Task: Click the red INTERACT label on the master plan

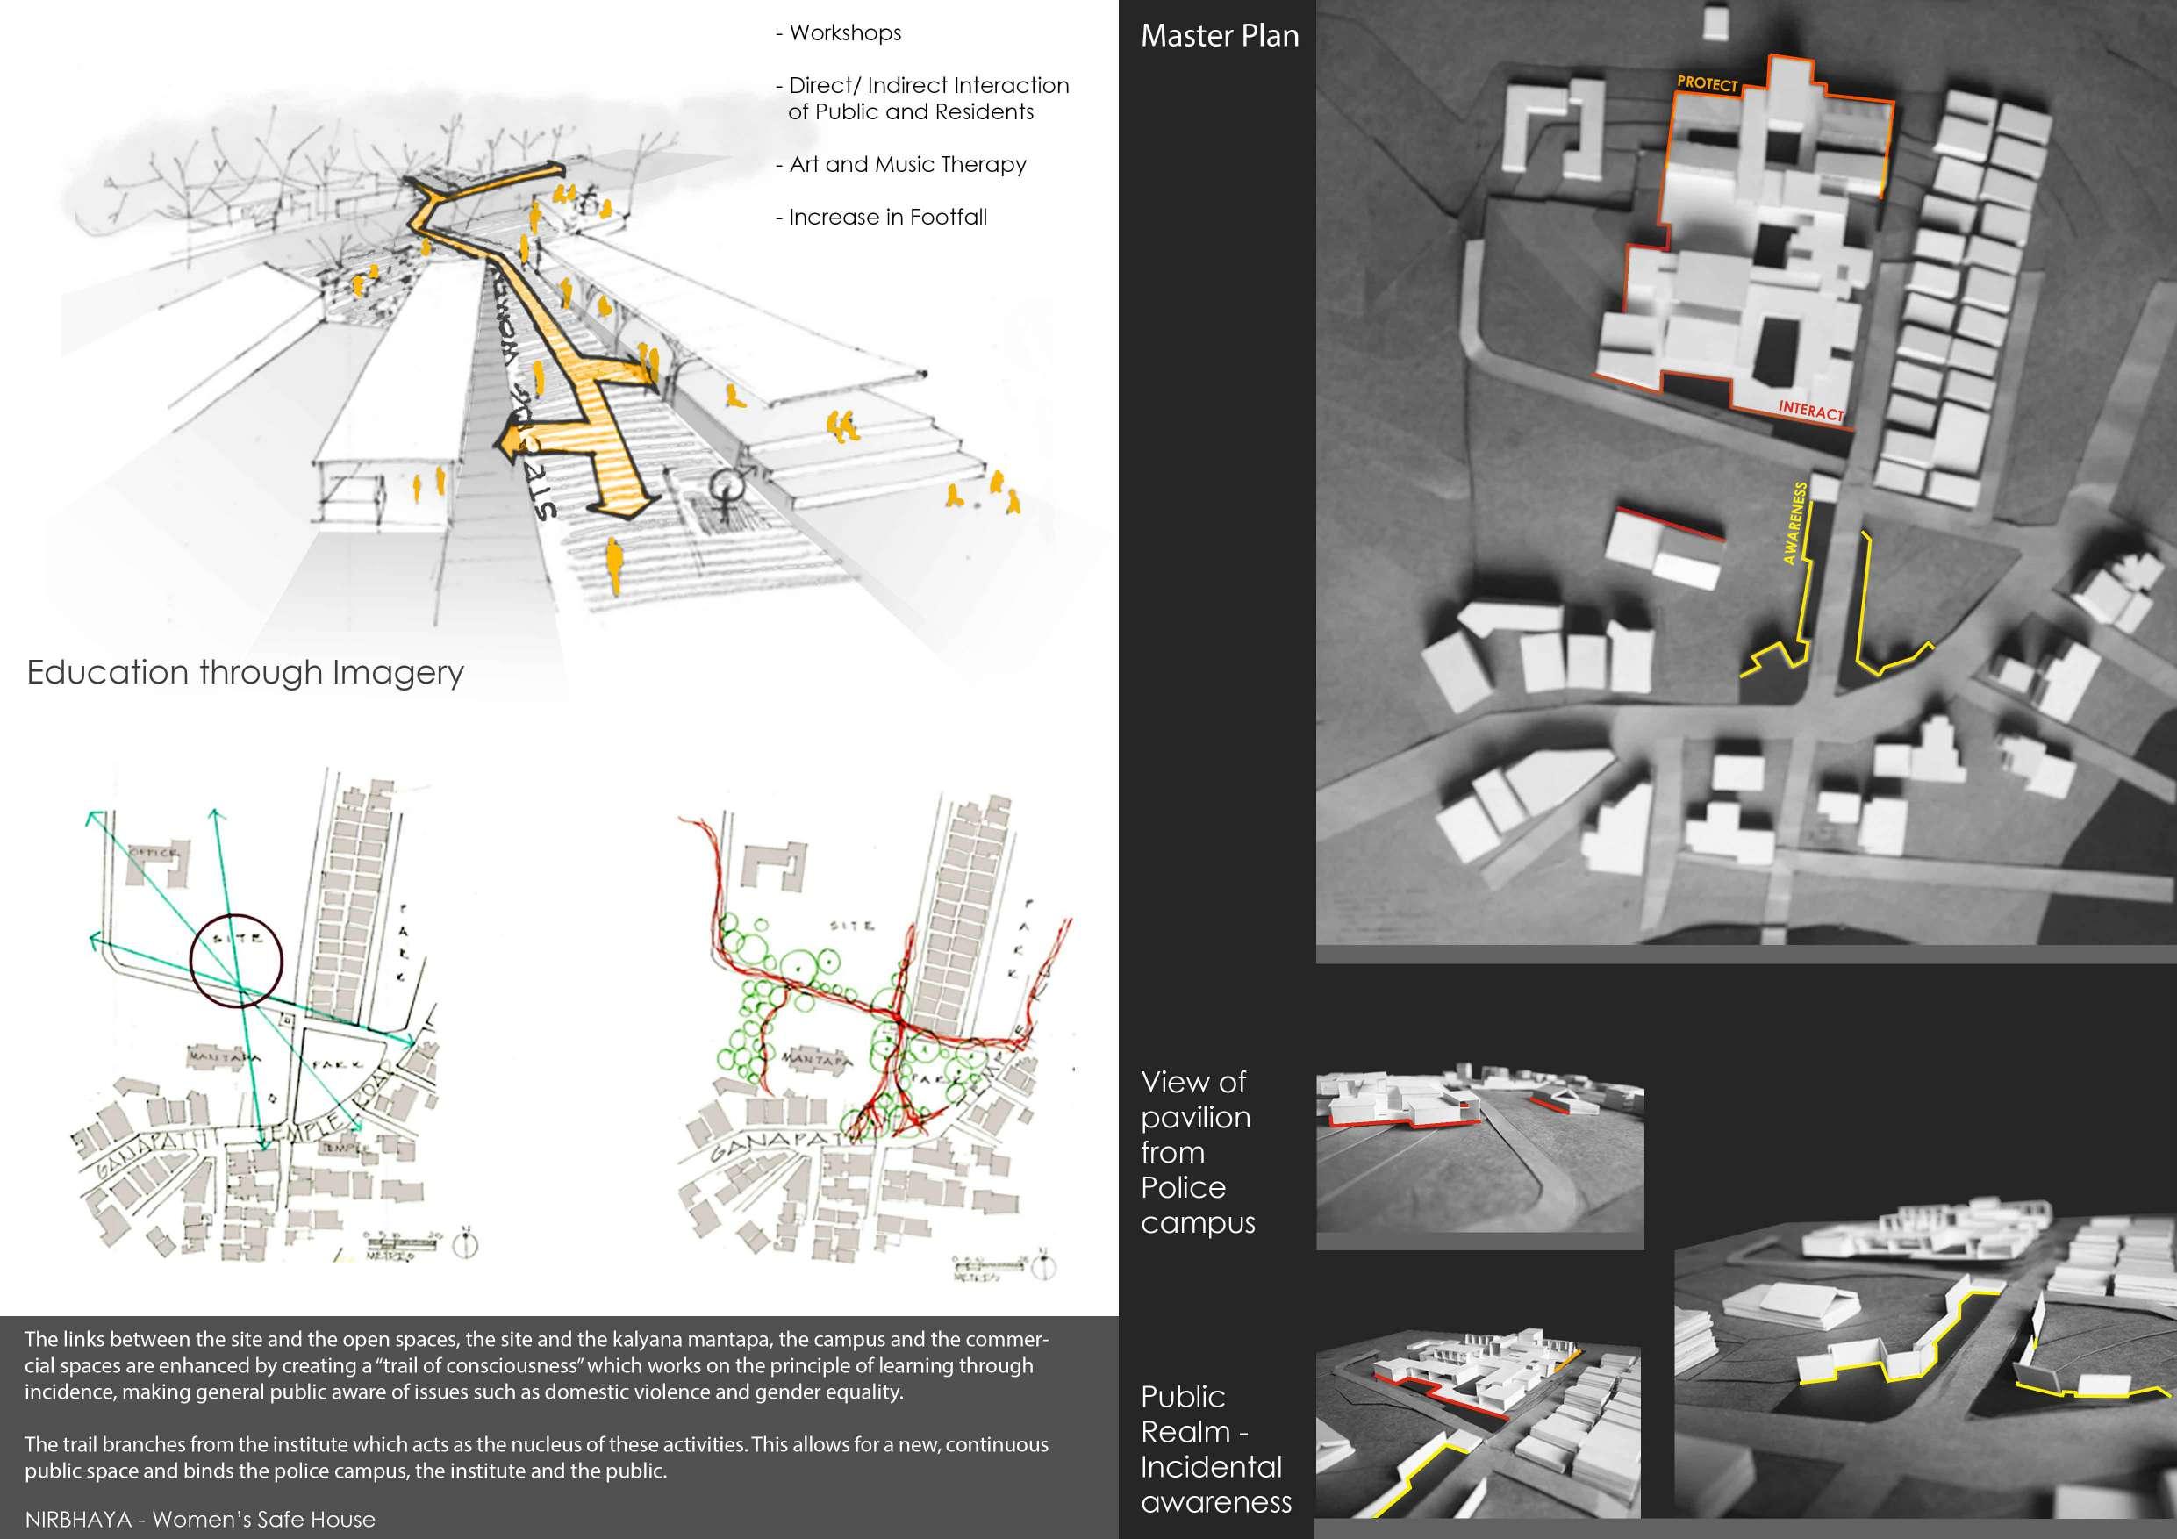Action: point(1810,411)
